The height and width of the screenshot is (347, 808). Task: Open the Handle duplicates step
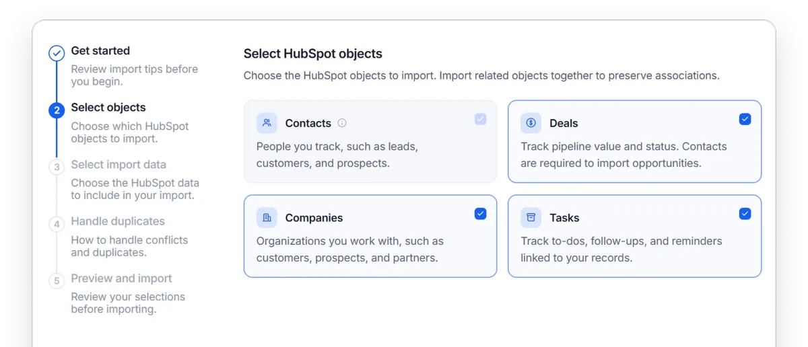[118, 221]
